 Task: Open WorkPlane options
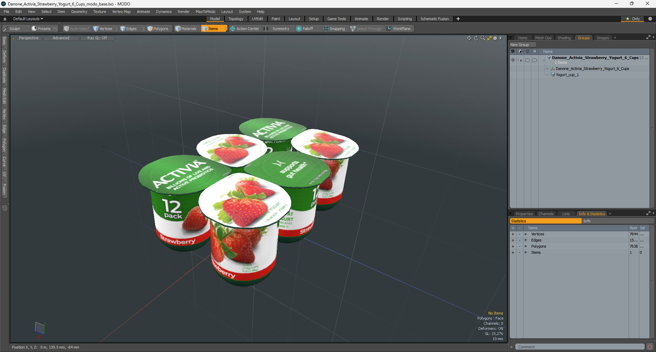pos(399,29)
